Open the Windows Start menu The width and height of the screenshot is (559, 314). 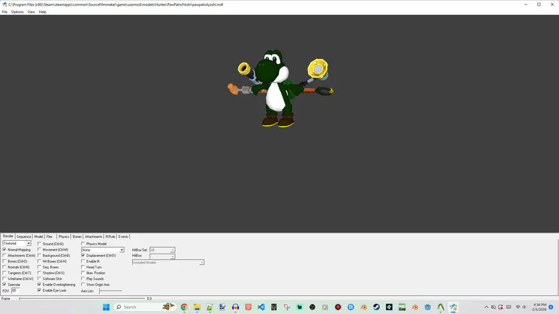[106, 307]
